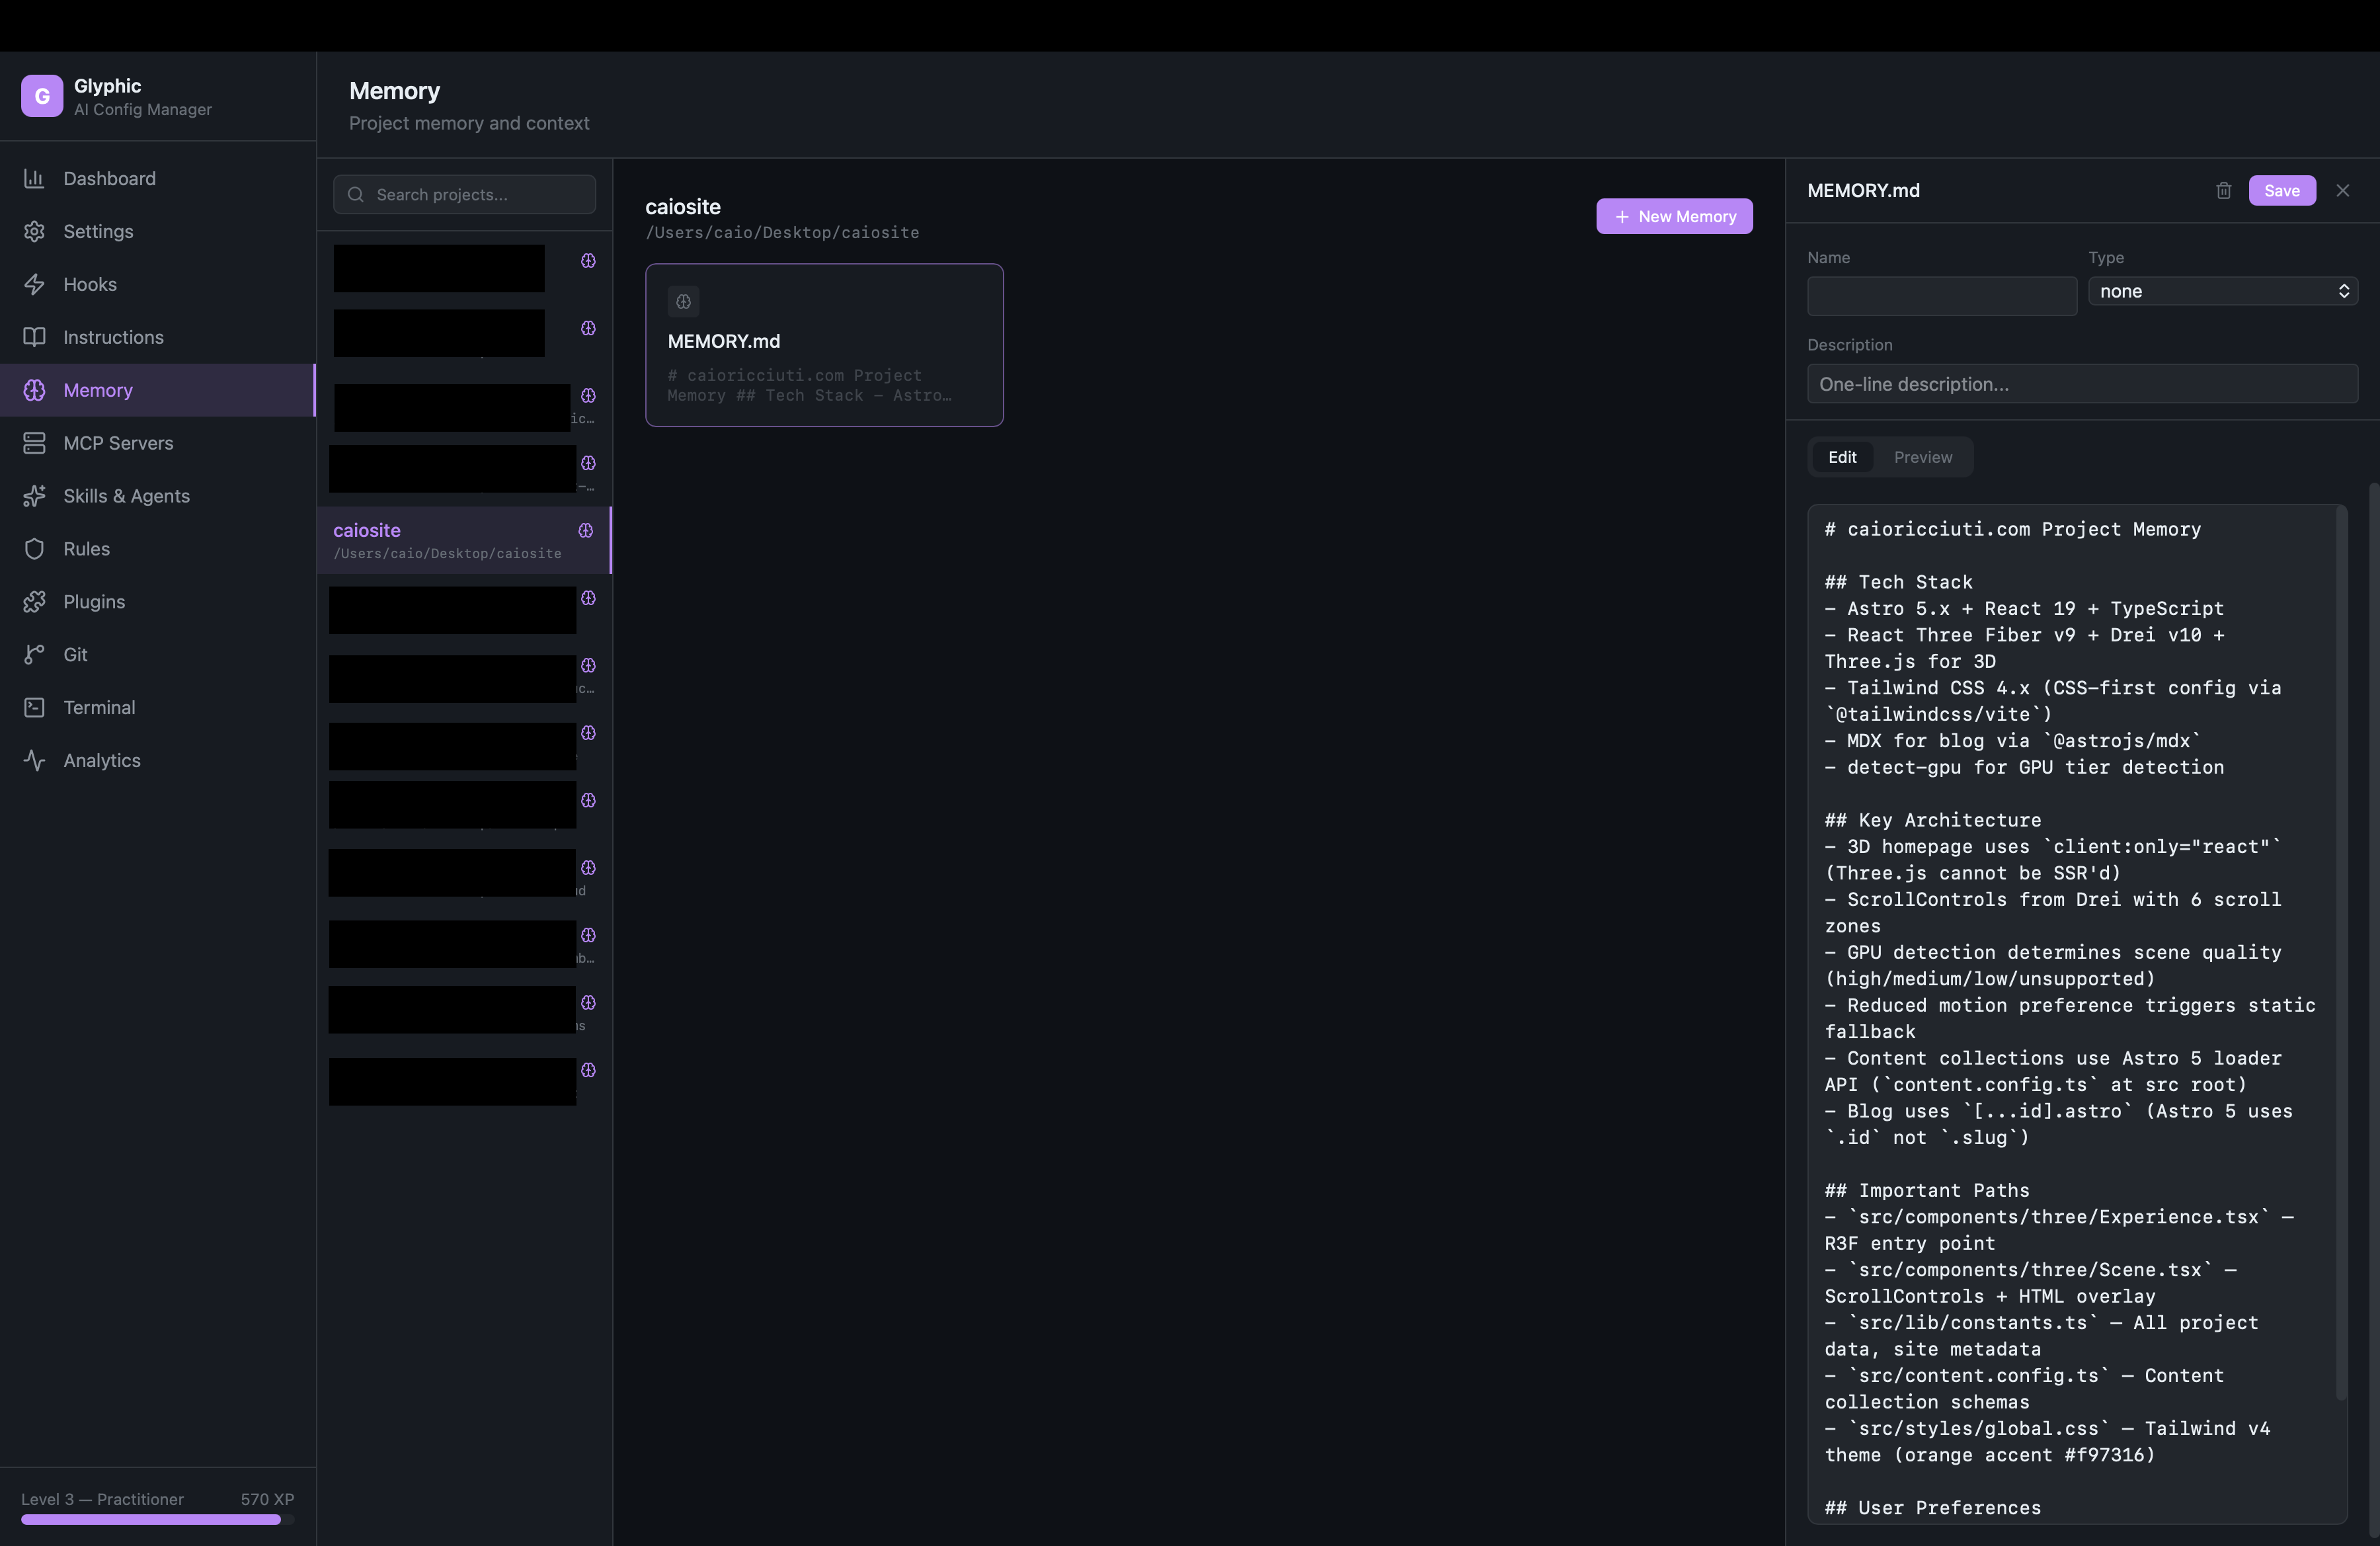Screen dimensions: 2380x1546
Task: Click brain icon next to caiosite project
Action: click(586, 530)
